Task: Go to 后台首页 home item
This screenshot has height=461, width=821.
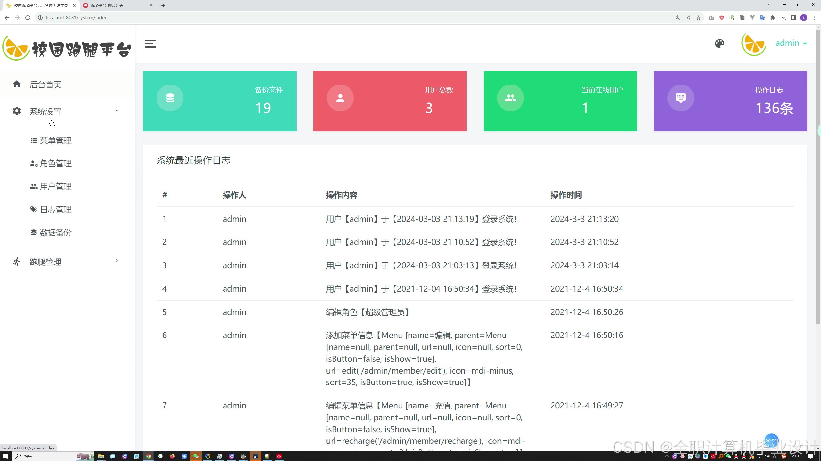Action: point(45,85)
